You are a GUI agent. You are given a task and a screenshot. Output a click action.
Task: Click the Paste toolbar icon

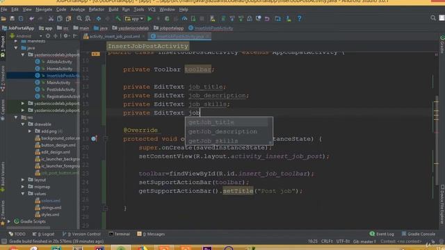click(x=68, y=19)
